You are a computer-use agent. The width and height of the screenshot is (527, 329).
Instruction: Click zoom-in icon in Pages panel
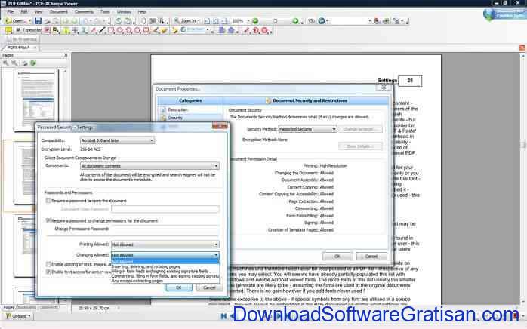(6, 63)
